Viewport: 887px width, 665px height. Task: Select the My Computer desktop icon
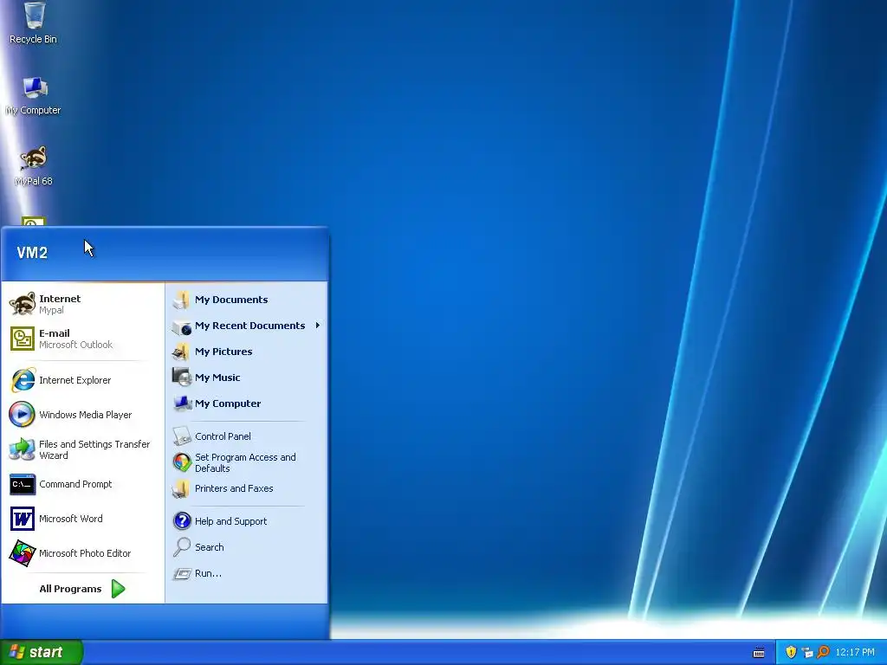[34, 87]
